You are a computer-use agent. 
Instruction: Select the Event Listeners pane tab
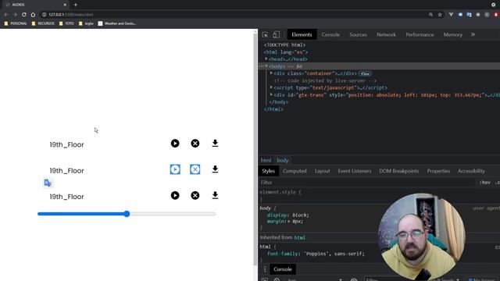tap(355, 171)
